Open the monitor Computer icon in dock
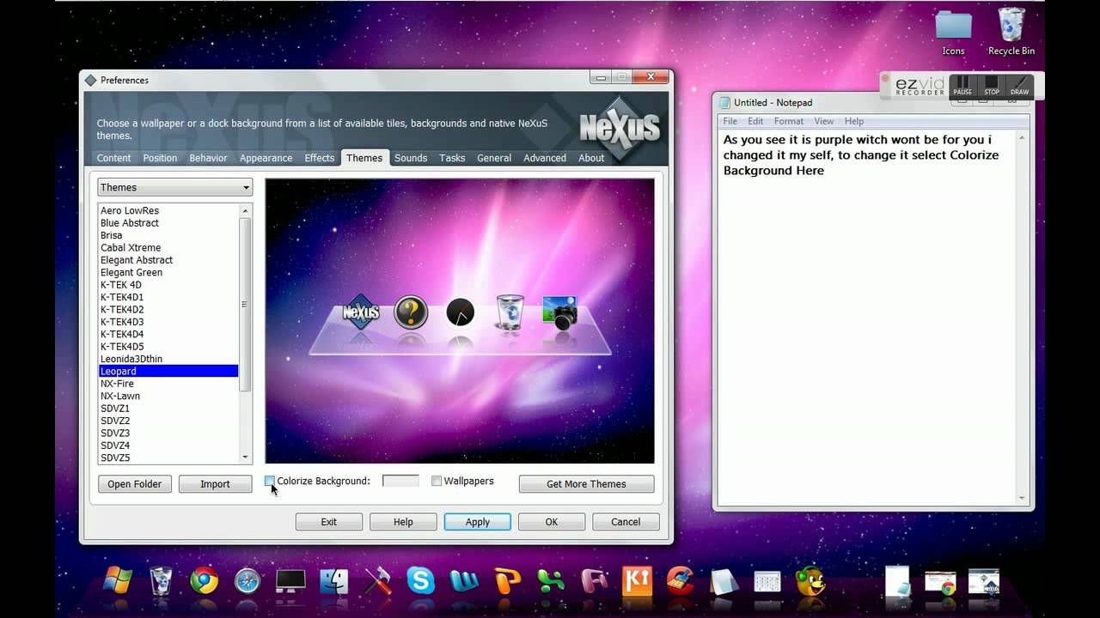The width and height of the screenshot is (1100, 618). click(x=290, y=581)
